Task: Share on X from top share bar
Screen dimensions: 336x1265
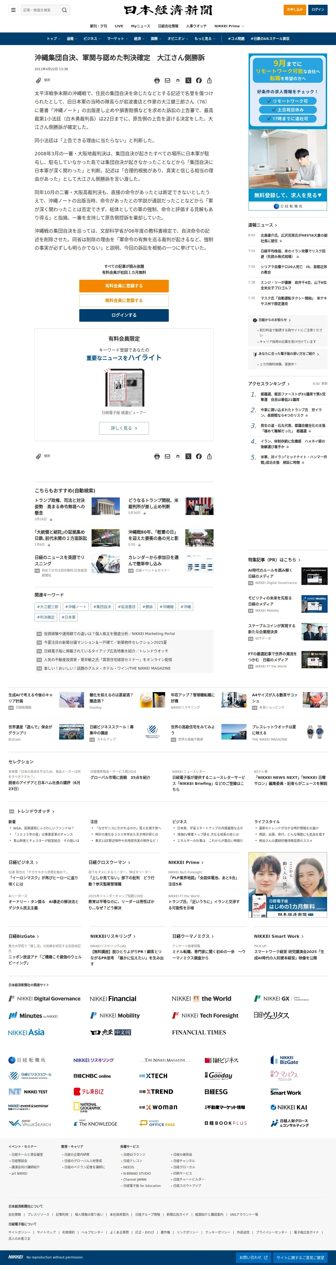Action: point(188,80)
